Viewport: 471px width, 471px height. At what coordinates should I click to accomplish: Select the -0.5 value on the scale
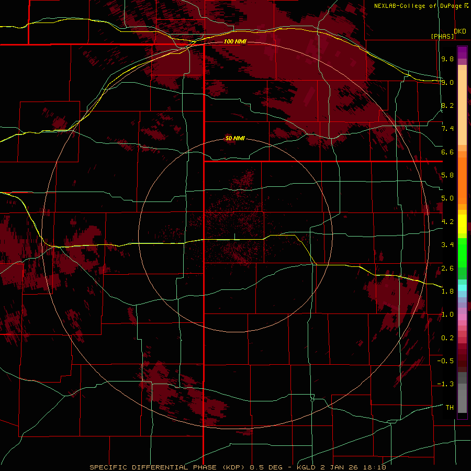pos(445,361)
